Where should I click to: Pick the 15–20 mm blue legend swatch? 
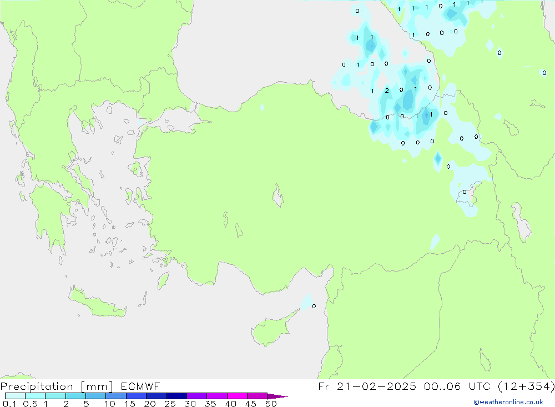(136, 396)
